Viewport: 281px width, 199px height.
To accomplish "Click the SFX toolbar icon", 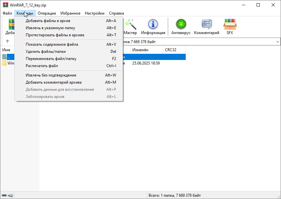I will click(x=230, y=24).
